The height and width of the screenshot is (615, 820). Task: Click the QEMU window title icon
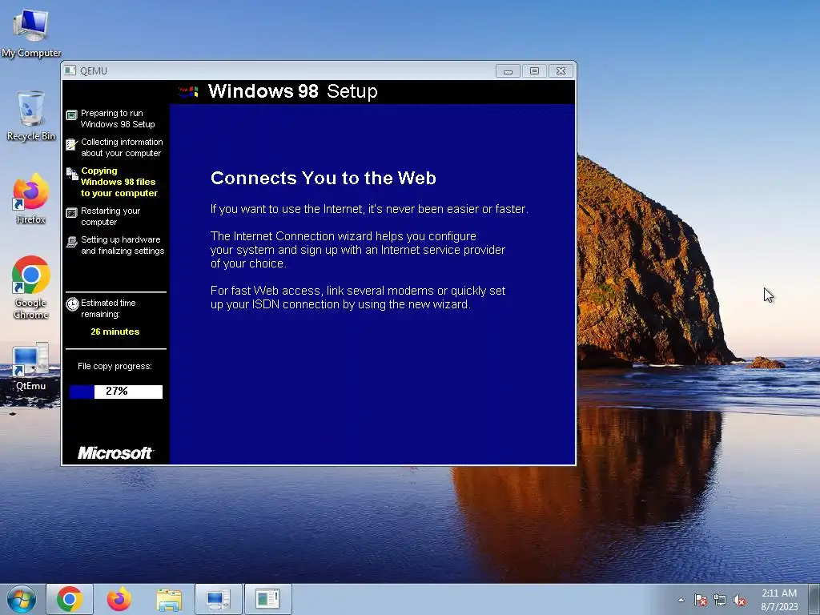pyautogui.click(x=70, y=70)
